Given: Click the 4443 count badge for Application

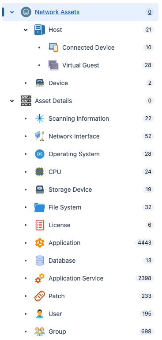Looking at the screenshot, I should [144, 243].
